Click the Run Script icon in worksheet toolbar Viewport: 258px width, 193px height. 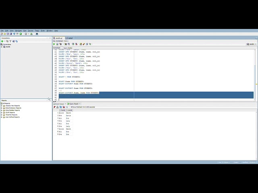[57, 44]
